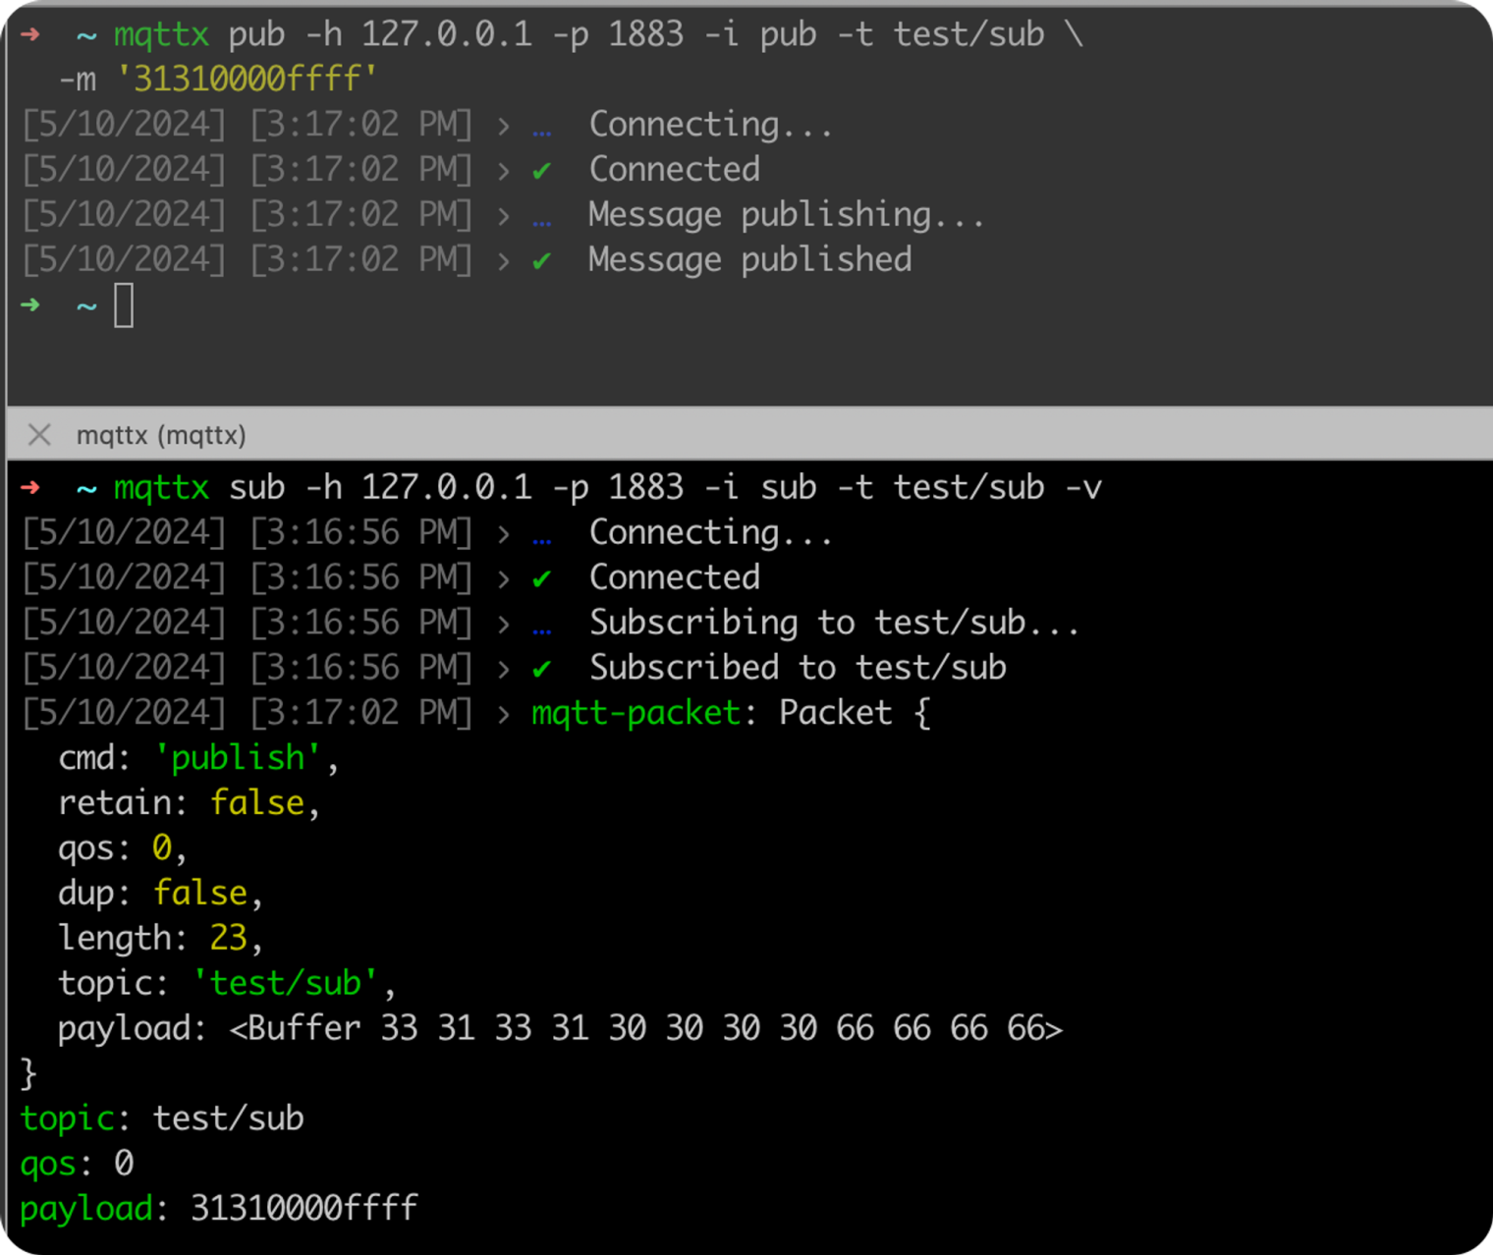Select the mqttx (mqttx) tab label
Screen dimensions: 1493x1255
162,435
